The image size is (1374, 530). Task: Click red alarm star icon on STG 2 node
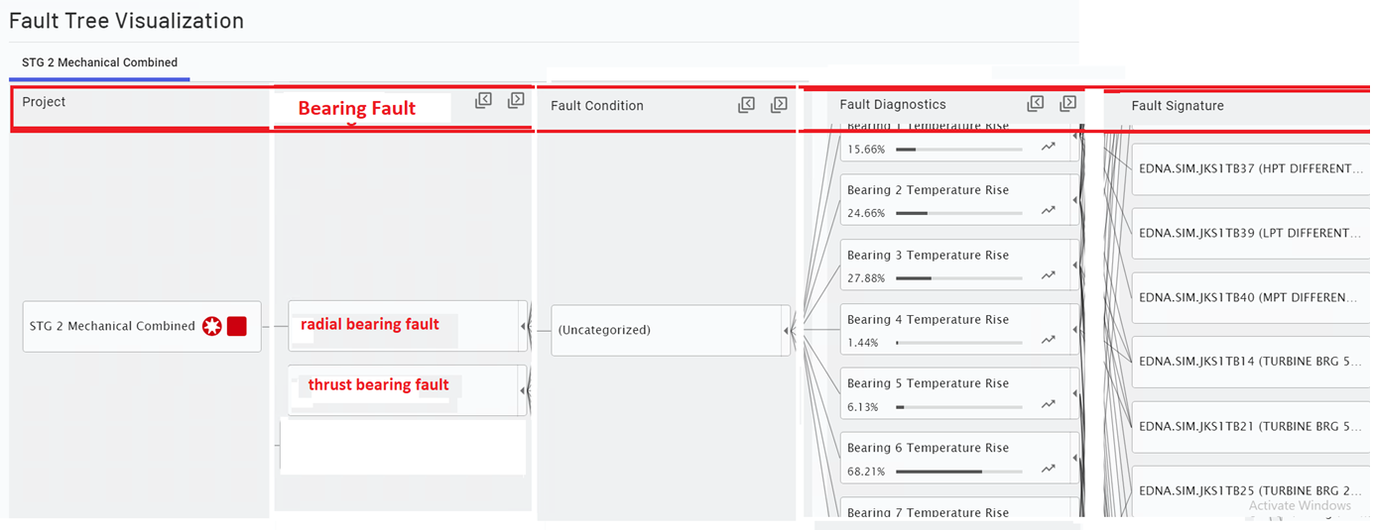coord(211,327)
